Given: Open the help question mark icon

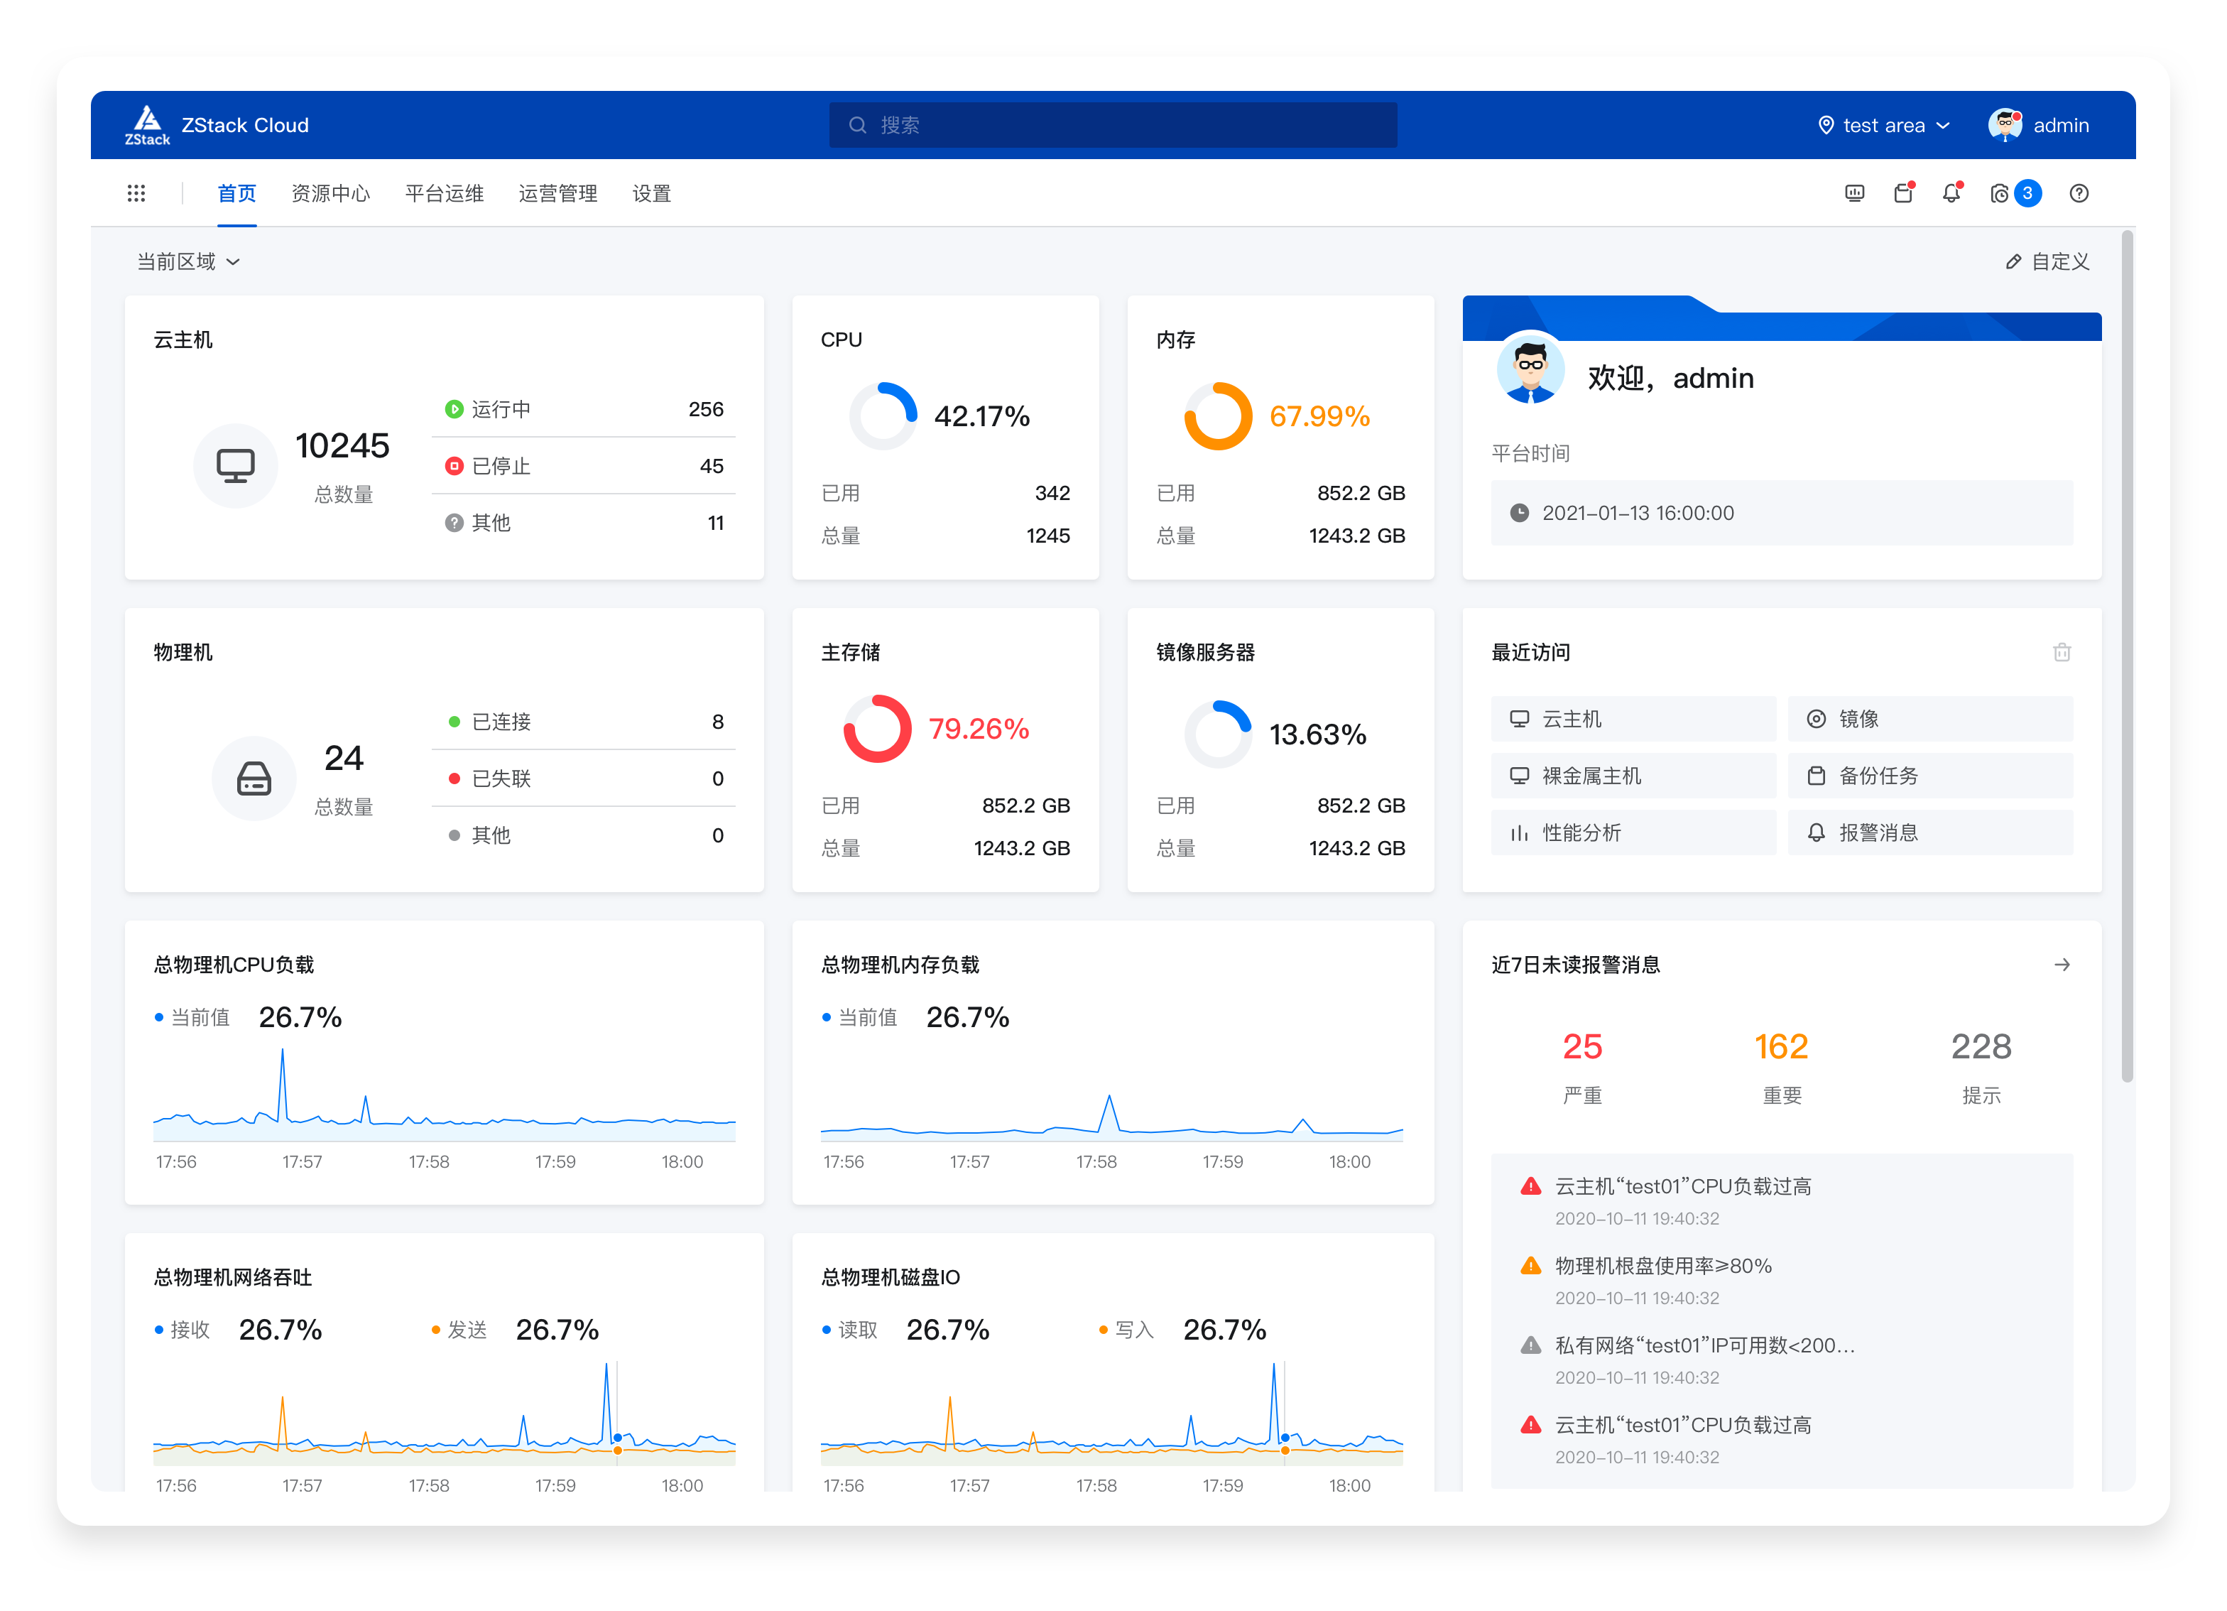Looking at the screenshot, I should (x=2079, y=193).
